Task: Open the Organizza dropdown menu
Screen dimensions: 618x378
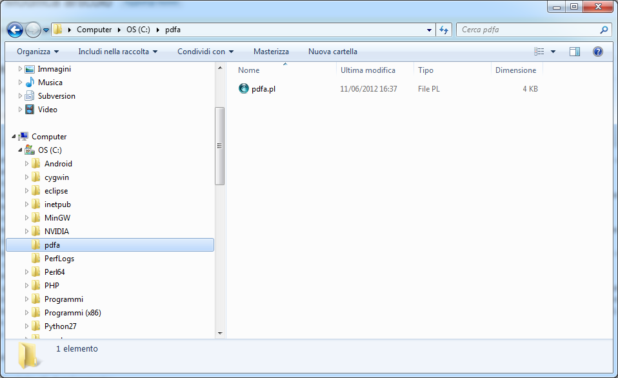Action: point(38,52)
